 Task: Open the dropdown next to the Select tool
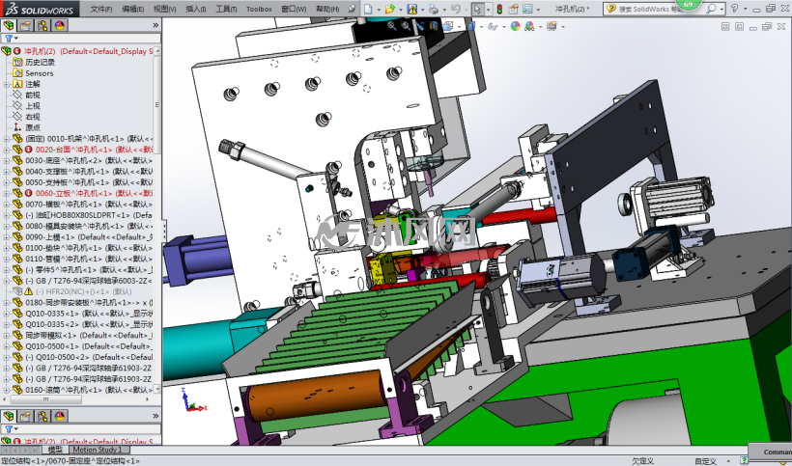click(x=489, y=9)
